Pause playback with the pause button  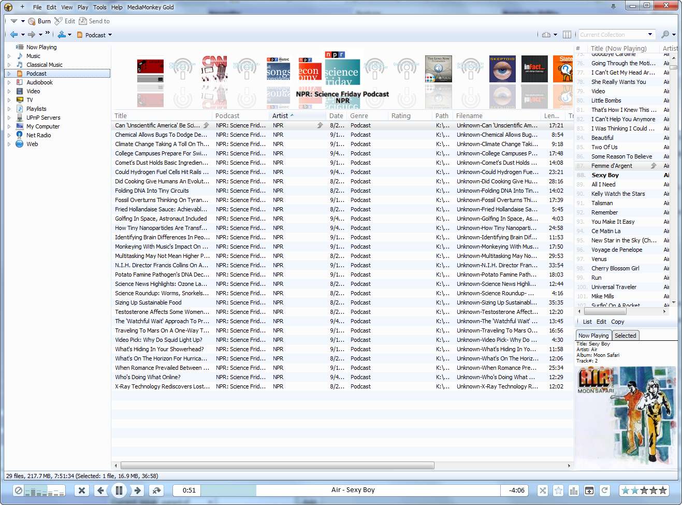(119, 490)
